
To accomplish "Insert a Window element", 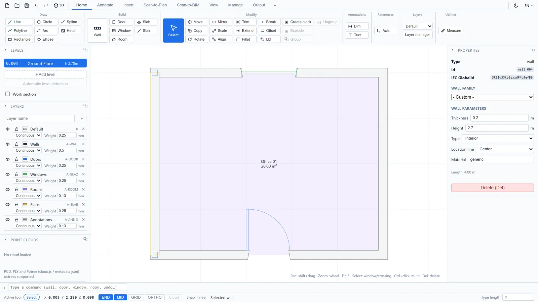I will tap(121, 31).
